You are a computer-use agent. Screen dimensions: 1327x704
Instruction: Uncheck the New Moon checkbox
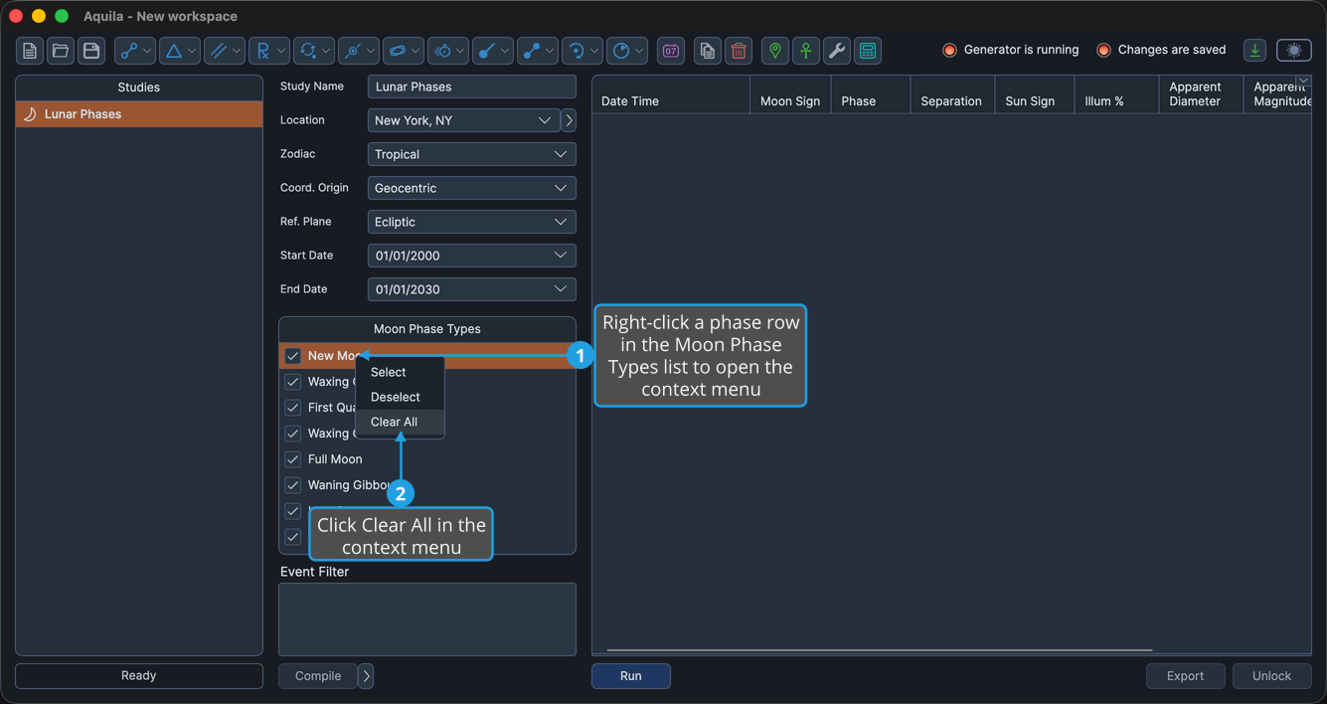(x=293, y=356)
